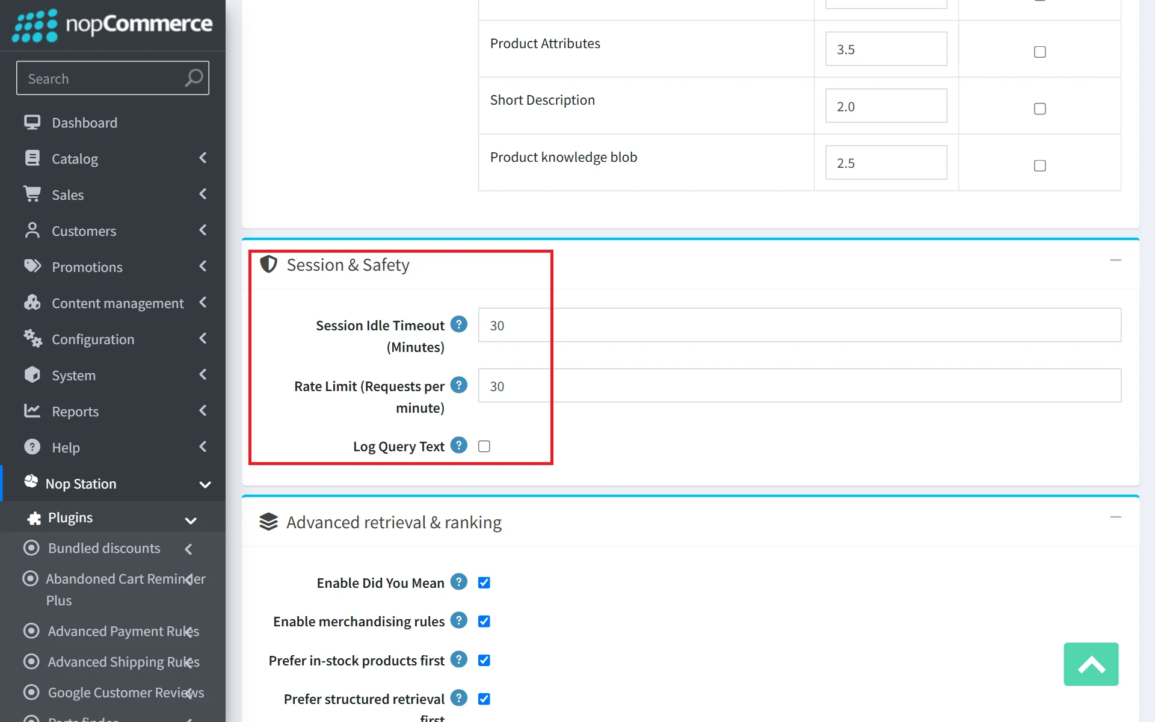The image size is (1155, 722).
Task: Edit the Short Description weight field
Action: click(886, 106)
